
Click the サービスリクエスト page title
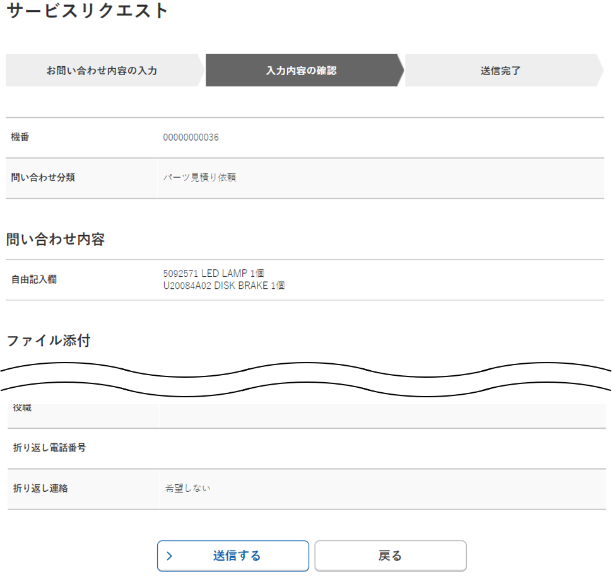click(88, 11)
